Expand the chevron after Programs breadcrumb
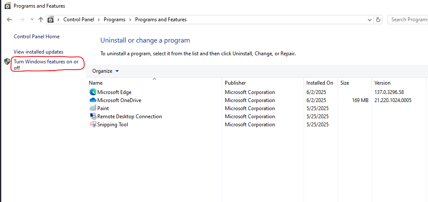Image resolution: width=428 pixels, height=202 pixels. pyautogui.click(x=130, y=20)
